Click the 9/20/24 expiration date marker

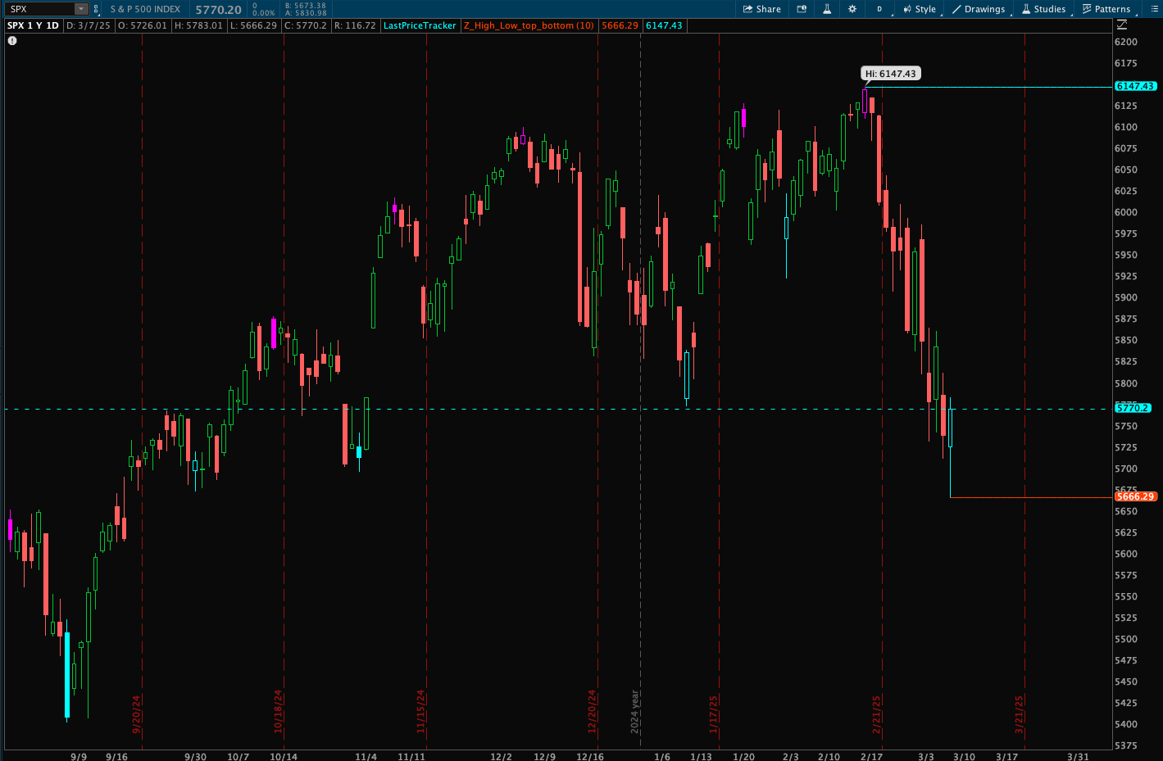tap(137, 713)
